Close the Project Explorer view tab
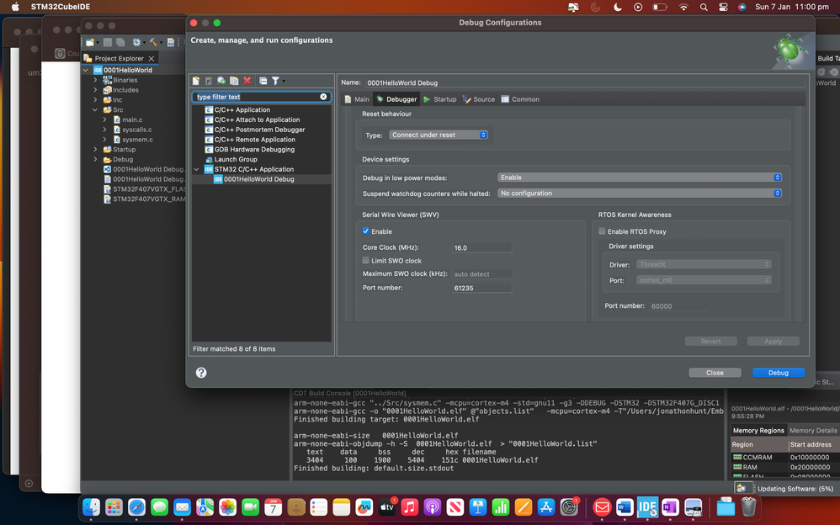This screenshot has width=840, height=525. (x=152, y=58)
